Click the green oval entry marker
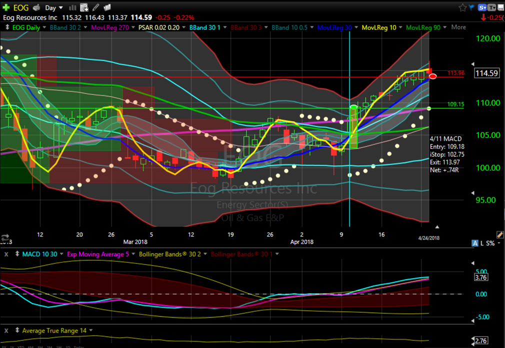This screenshot has width=505, height=348. click(x=353, y=107)
